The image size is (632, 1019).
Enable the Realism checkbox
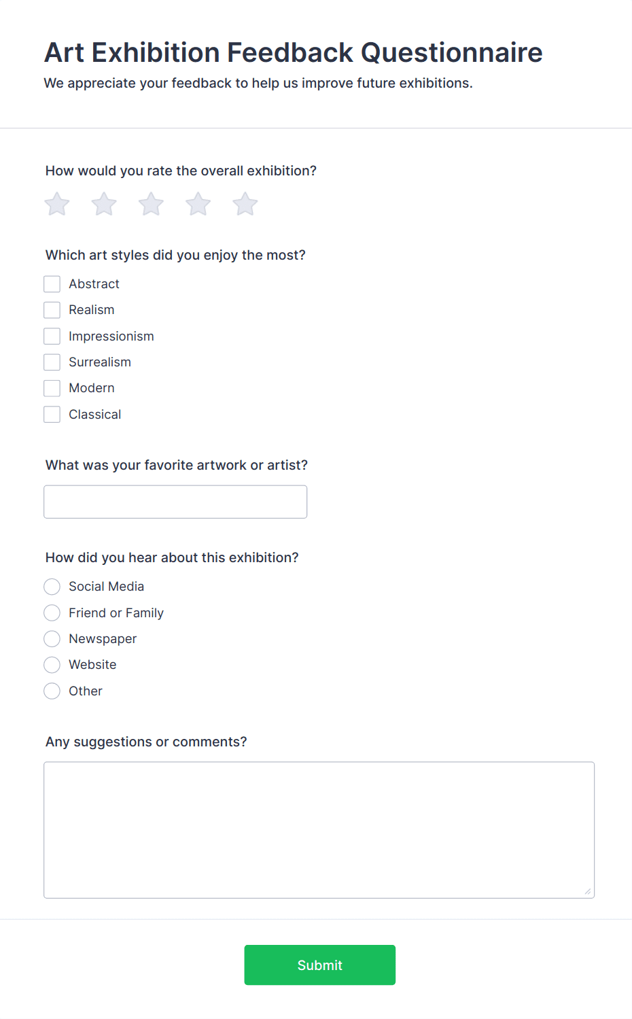52,309
